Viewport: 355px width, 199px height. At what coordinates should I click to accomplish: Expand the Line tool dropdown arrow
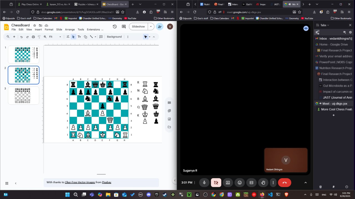tap(95, 37)
